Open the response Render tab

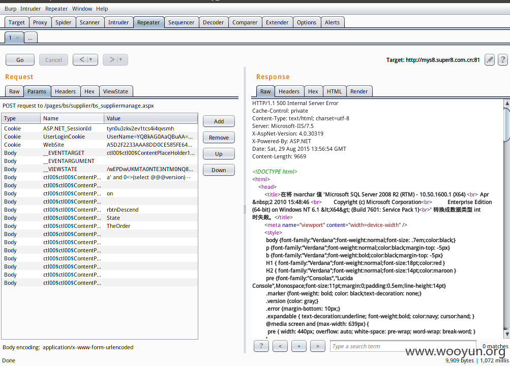tap(359, 91)
